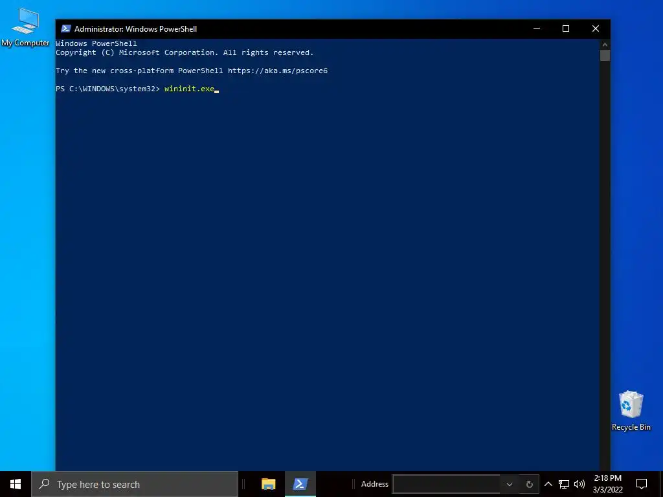Select the PowerShell taskbar button
Viewport: 663px width, 497px height.
pyautogui.click(x=300, y=484)
